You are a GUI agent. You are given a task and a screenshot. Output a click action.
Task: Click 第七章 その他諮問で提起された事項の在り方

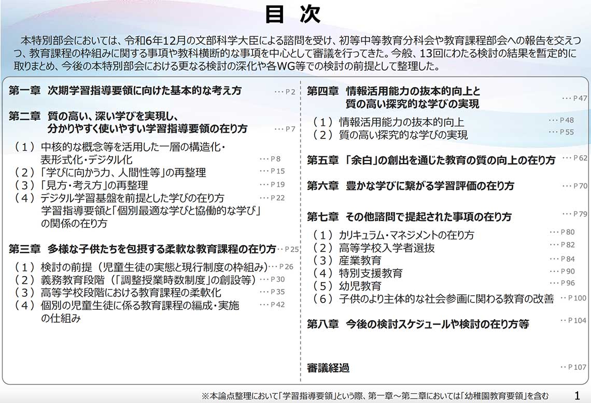click(x=409, y=217)
